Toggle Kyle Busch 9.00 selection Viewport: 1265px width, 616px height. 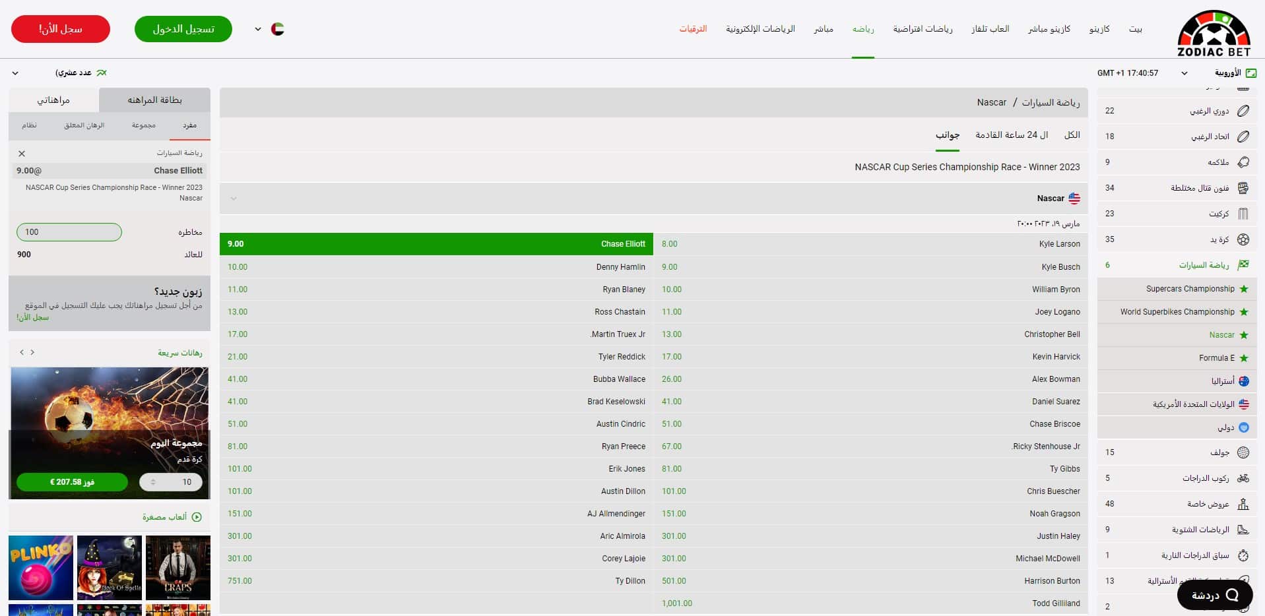pos(871,267)
